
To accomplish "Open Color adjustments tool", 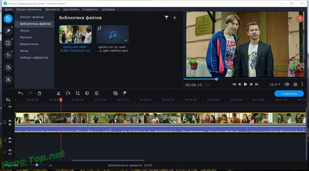I will pos(87,93).
